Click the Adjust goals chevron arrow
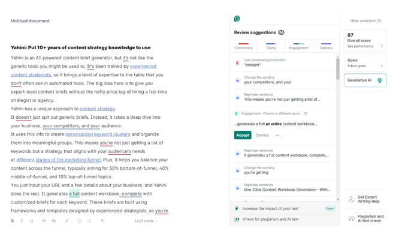Screen dimensions: 399x240 (382, 66)
